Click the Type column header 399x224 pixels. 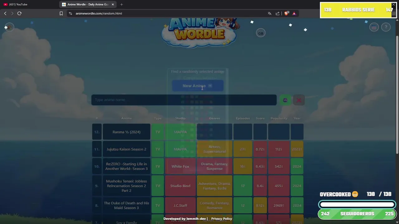click(158, 118)
